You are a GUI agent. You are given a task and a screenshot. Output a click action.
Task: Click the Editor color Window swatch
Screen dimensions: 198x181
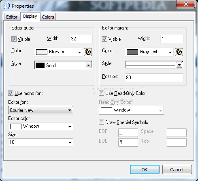pyautogui.click(x=16, y=126)
